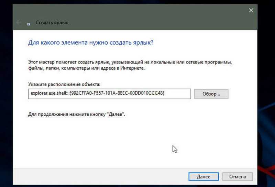This screenshot has height=187, width=275.
Task: Click the GUID in braces inside the path field
Action: 117,93
